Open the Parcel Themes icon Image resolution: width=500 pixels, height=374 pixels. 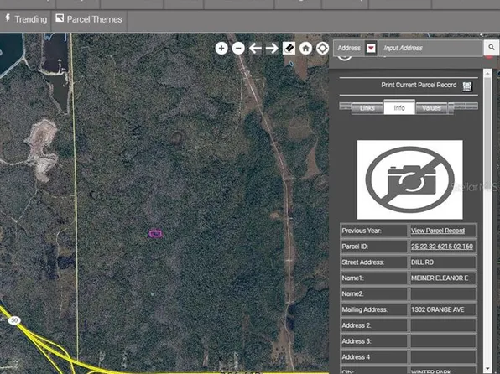point(60,18)
